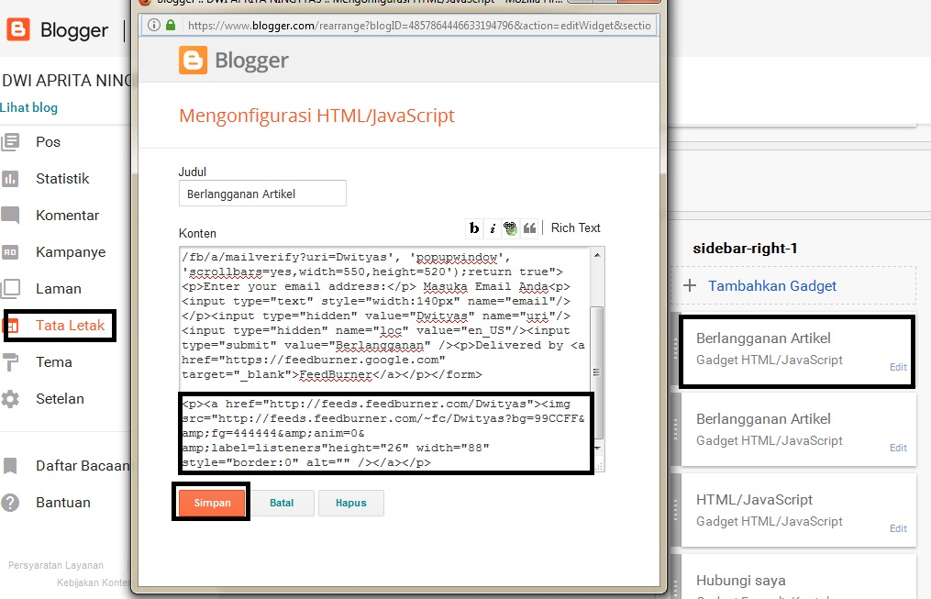Save the gadget with the Simpan button
This screenshot has height=599, width=931.
[212, 503]
